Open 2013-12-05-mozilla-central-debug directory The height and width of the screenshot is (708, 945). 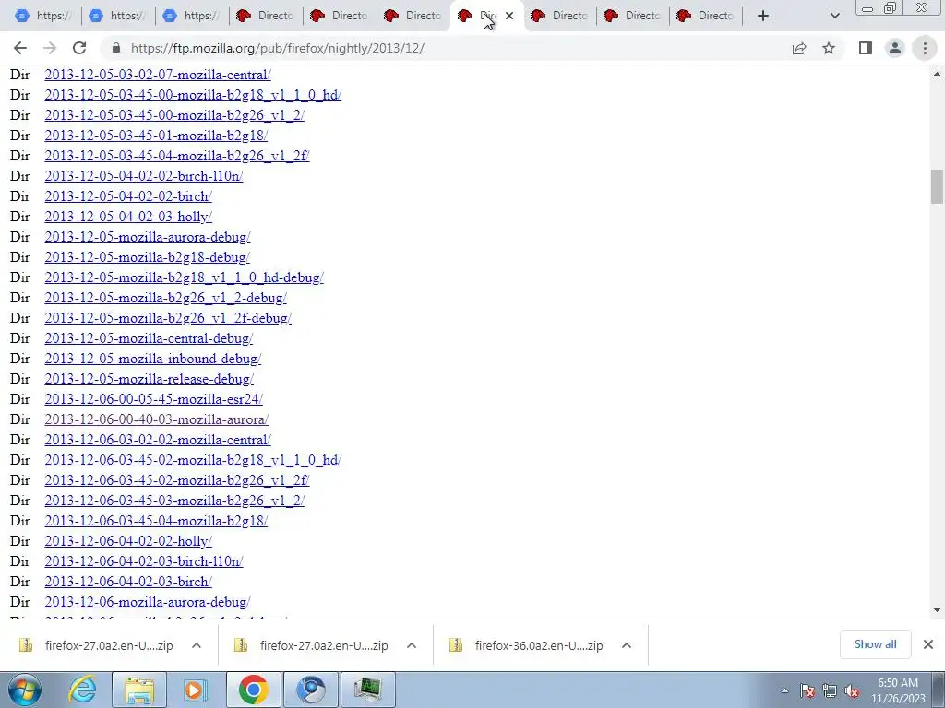[149, 337]
